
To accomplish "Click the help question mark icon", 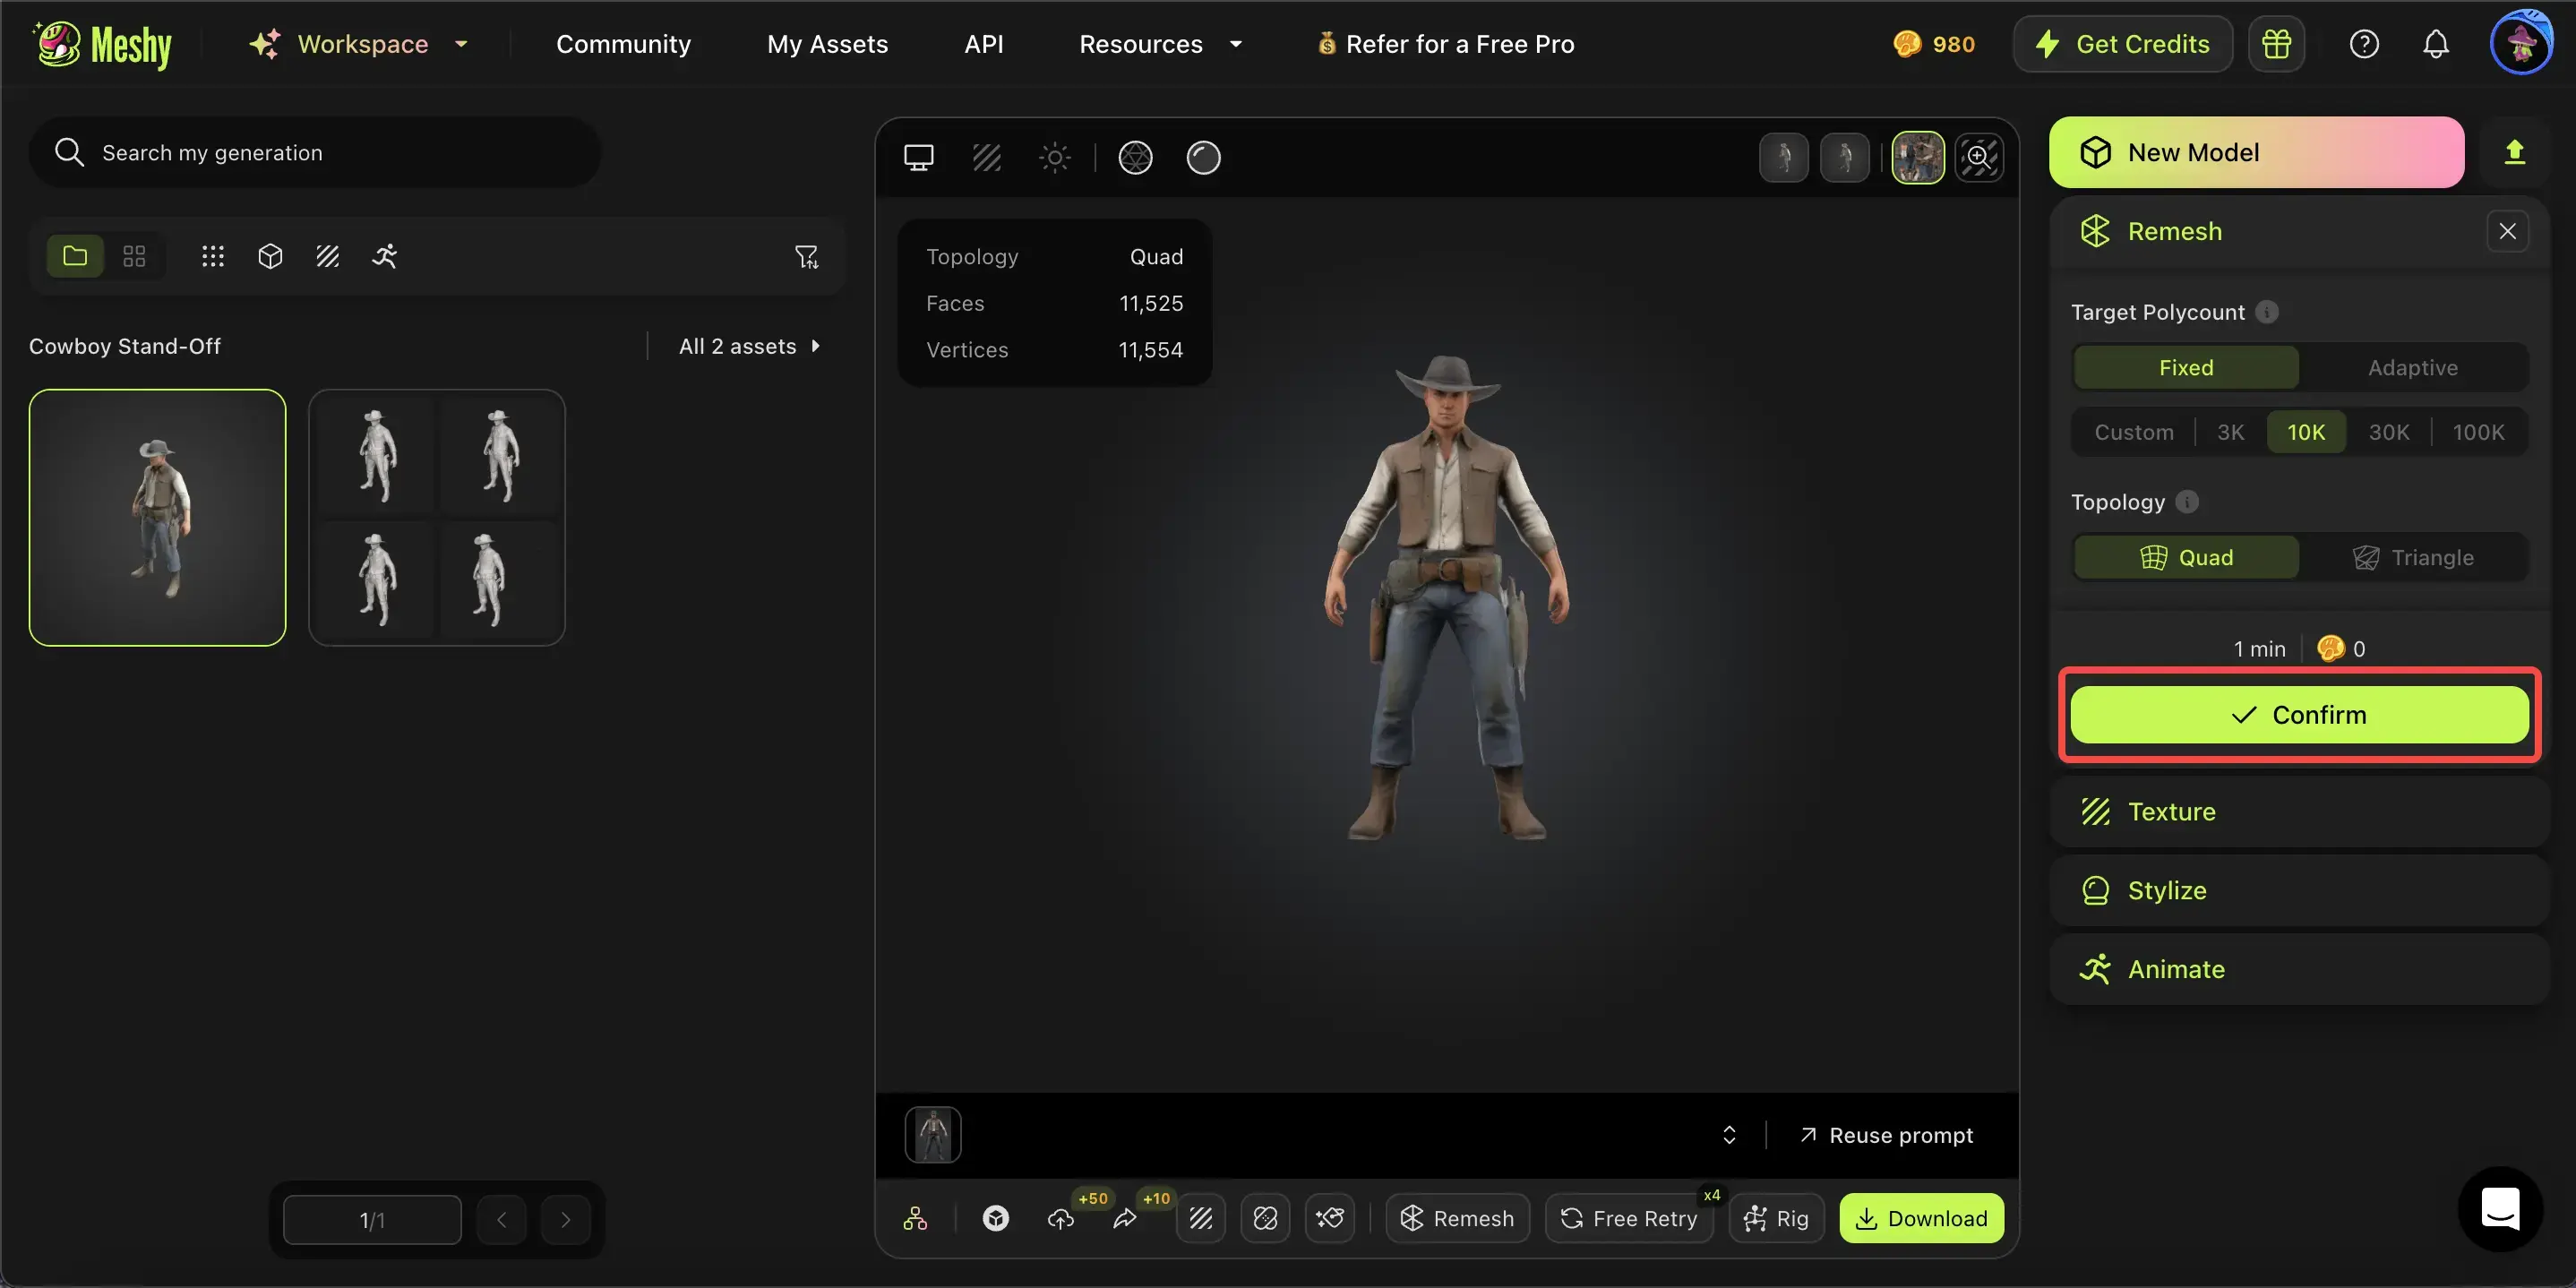I will 2364,44.
